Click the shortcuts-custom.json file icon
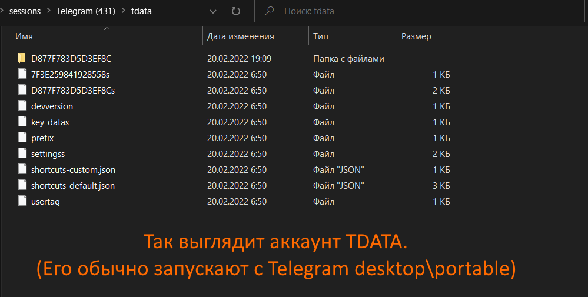Image resolution: width=588 pixels, height=297 pixels. [22, 169]
